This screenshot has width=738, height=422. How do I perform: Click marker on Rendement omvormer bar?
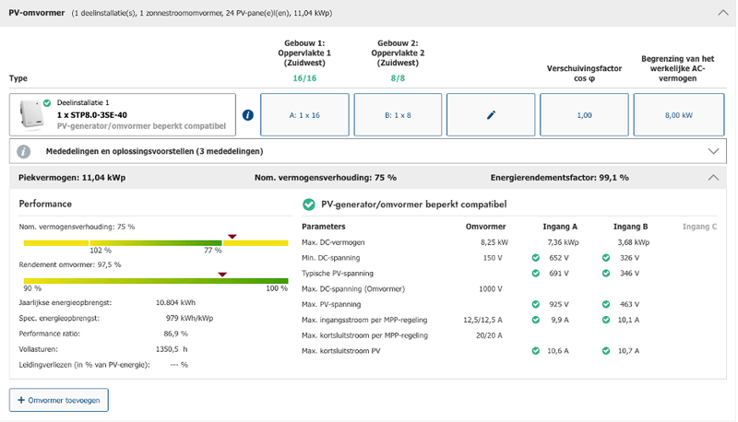click(221, 274)
